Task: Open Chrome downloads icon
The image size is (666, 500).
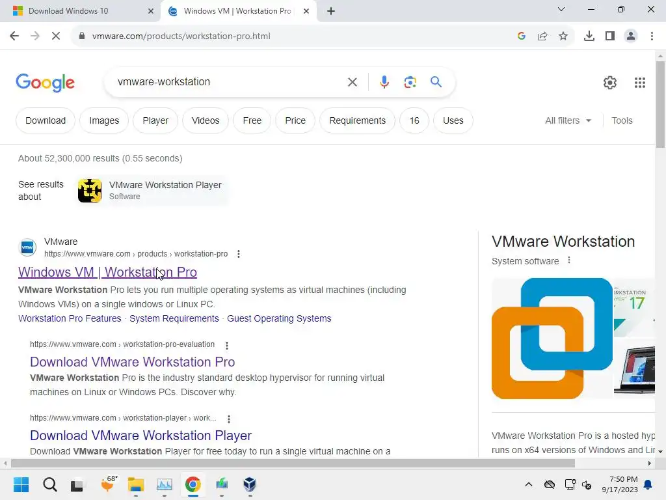Action: click(x=589, y=36)
